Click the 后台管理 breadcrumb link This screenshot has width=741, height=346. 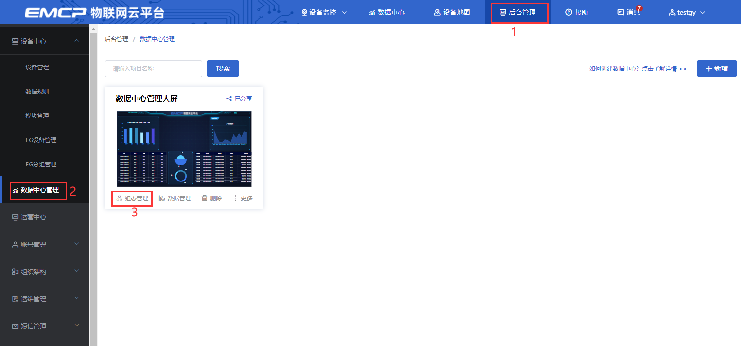coord(117,39)
